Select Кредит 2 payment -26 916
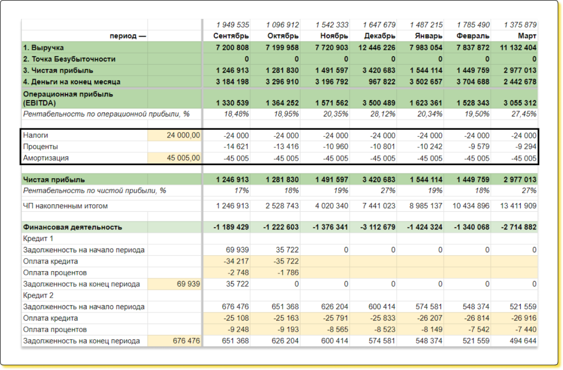This screenshot has width=563, height=370. [x=524, y=318]
